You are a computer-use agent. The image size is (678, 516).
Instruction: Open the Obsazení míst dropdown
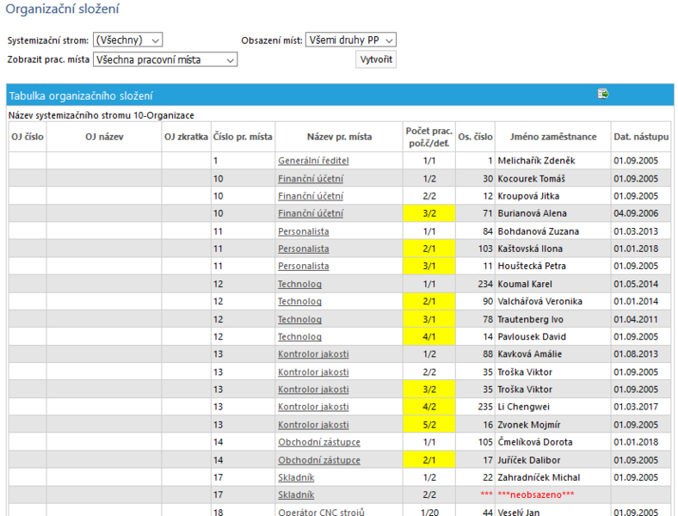pos(351,40)
